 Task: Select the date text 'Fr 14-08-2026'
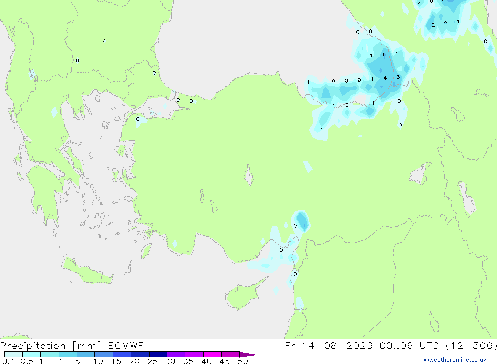[329, 345]
